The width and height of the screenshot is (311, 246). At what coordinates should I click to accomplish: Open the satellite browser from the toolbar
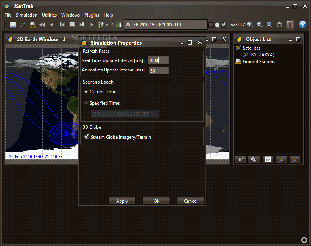23,25
